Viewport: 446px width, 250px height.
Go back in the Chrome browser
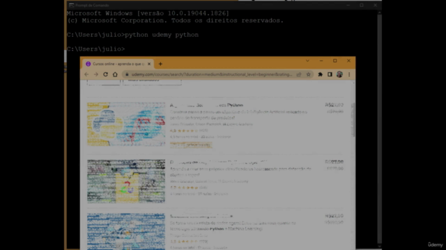[86, 74]
